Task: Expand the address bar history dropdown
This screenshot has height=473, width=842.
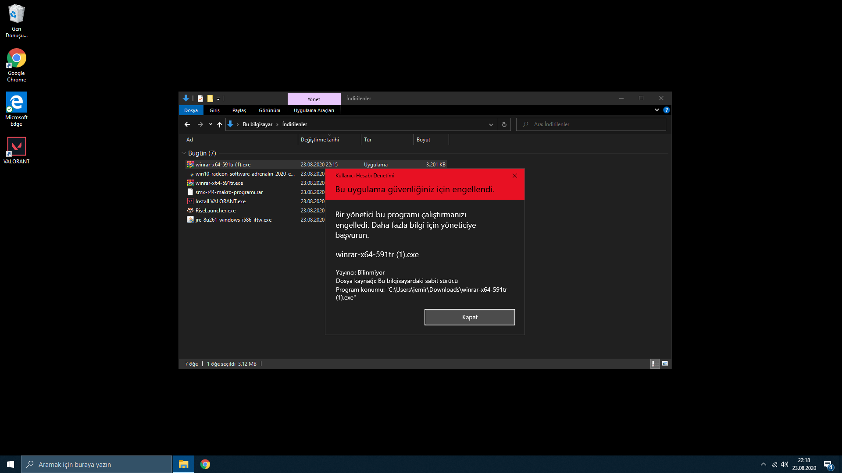Action: 491,124
